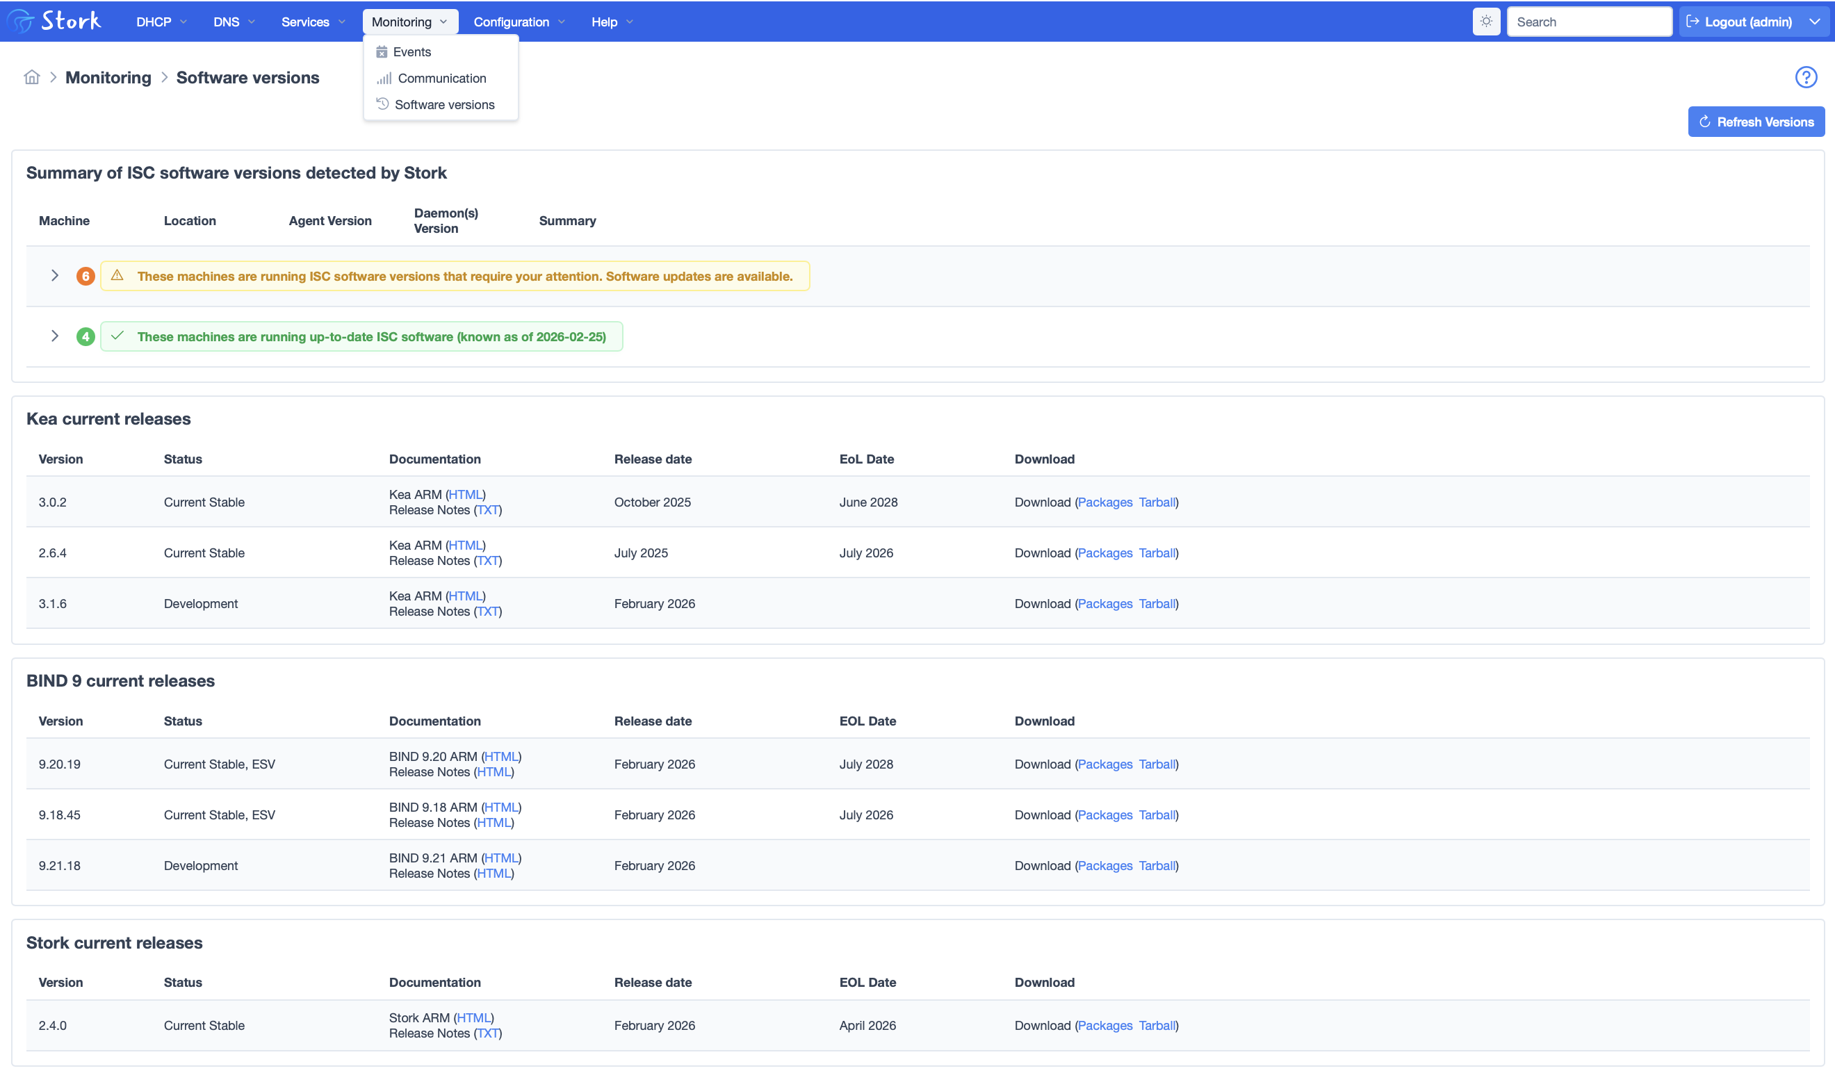Image resolution: width=1835 pixels, height=1073 pixels.
Task: Click the refresh icon on Refresh Versions
Action: pos(1706,122)
